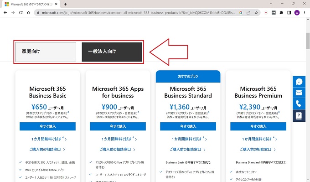Click the browser forward arrow
The image size is (310, 182).
pos(13,12)
